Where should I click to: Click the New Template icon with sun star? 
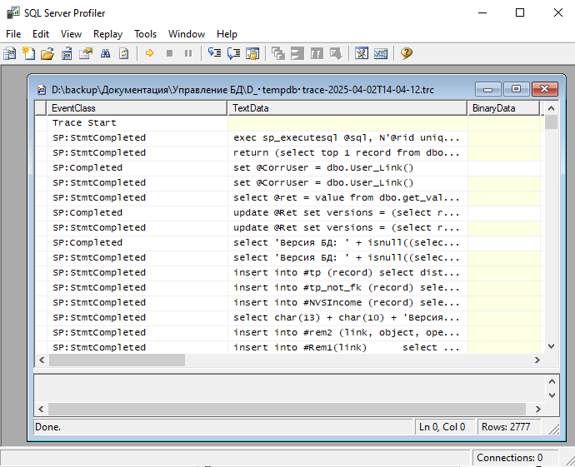pos(28,53)
